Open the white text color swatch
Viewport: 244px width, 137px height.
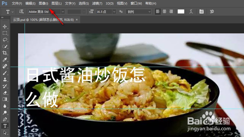coord(181,11)
